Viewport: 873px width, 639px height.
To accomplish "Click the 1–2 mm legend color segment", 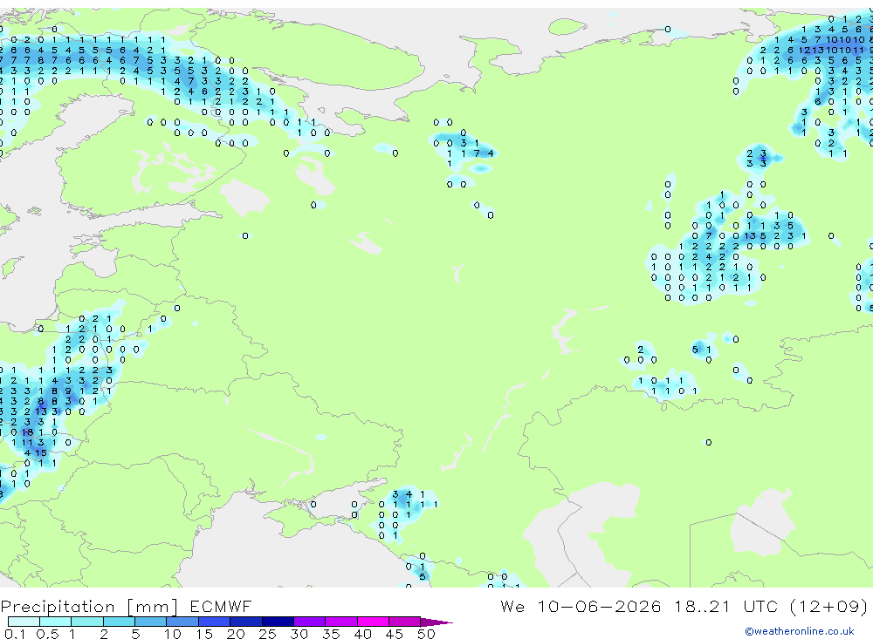I will tap(87, 622).
